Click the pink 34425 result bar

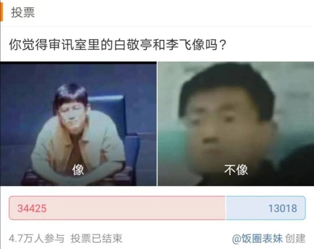point(117,208)
